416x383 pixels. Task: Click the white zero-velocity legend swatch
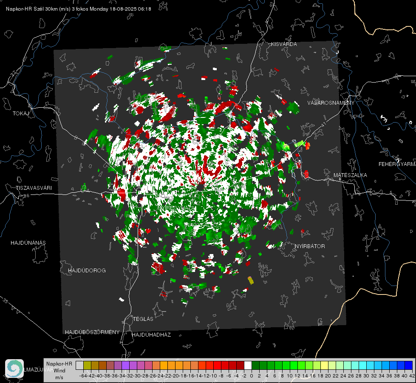(248, 366)
